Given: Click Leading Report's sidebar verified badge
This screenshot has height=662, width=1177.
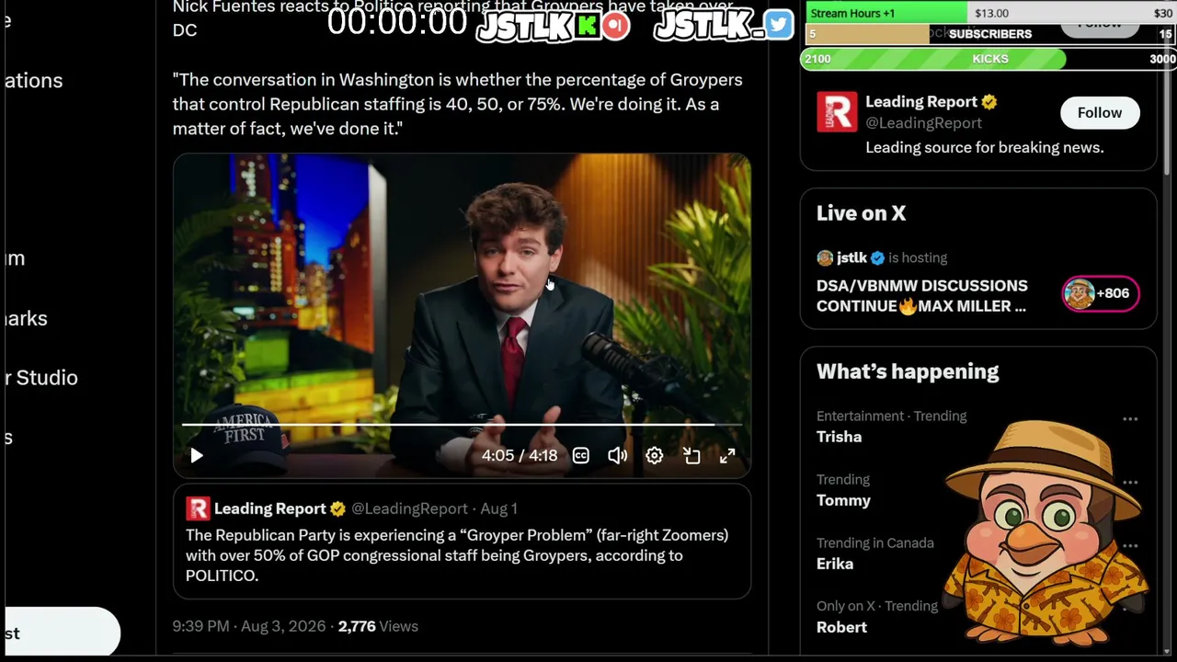Looking at the screenshot, I should [989, 102].
